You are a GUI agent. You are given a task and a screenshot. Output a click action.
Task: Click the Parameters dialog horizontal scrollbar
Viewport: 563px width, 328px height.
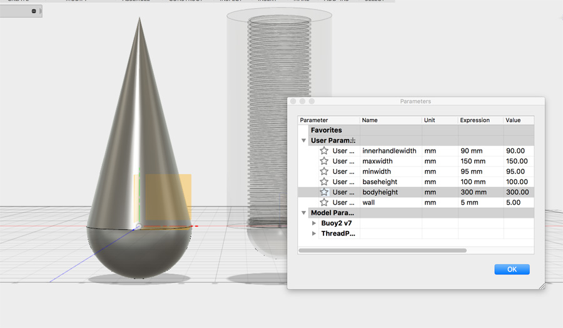pos(382,250)
